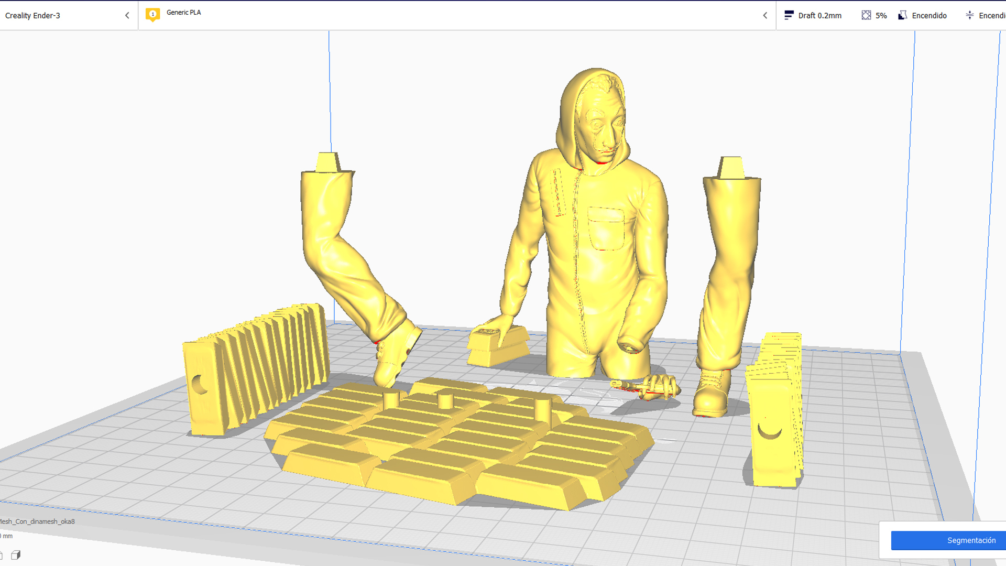The image size is (1006, 566).
Task: Click the yellow extruder 1 material icon
Action: tap(152, 15)
